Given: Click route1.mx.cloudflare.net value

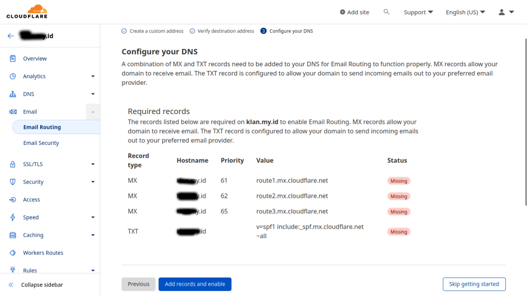Looking at the screenshot, I should 292,180.
